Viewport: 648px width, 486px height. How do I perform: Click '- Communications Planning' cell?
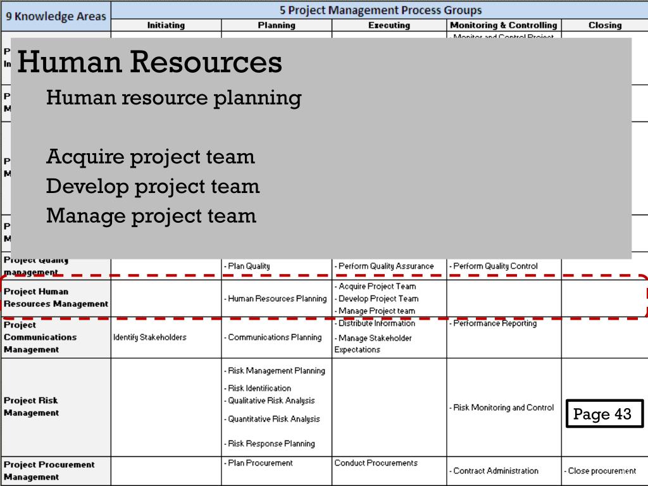pos(273,337)
